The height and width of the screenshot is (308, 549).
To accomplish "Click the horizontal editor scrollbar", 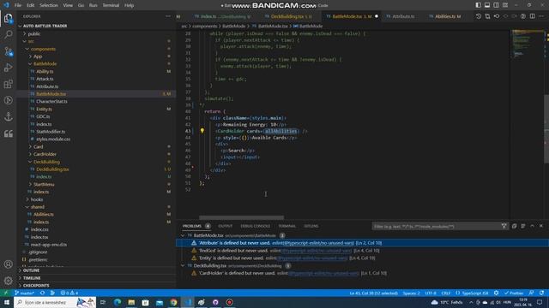I will [241, 217].
